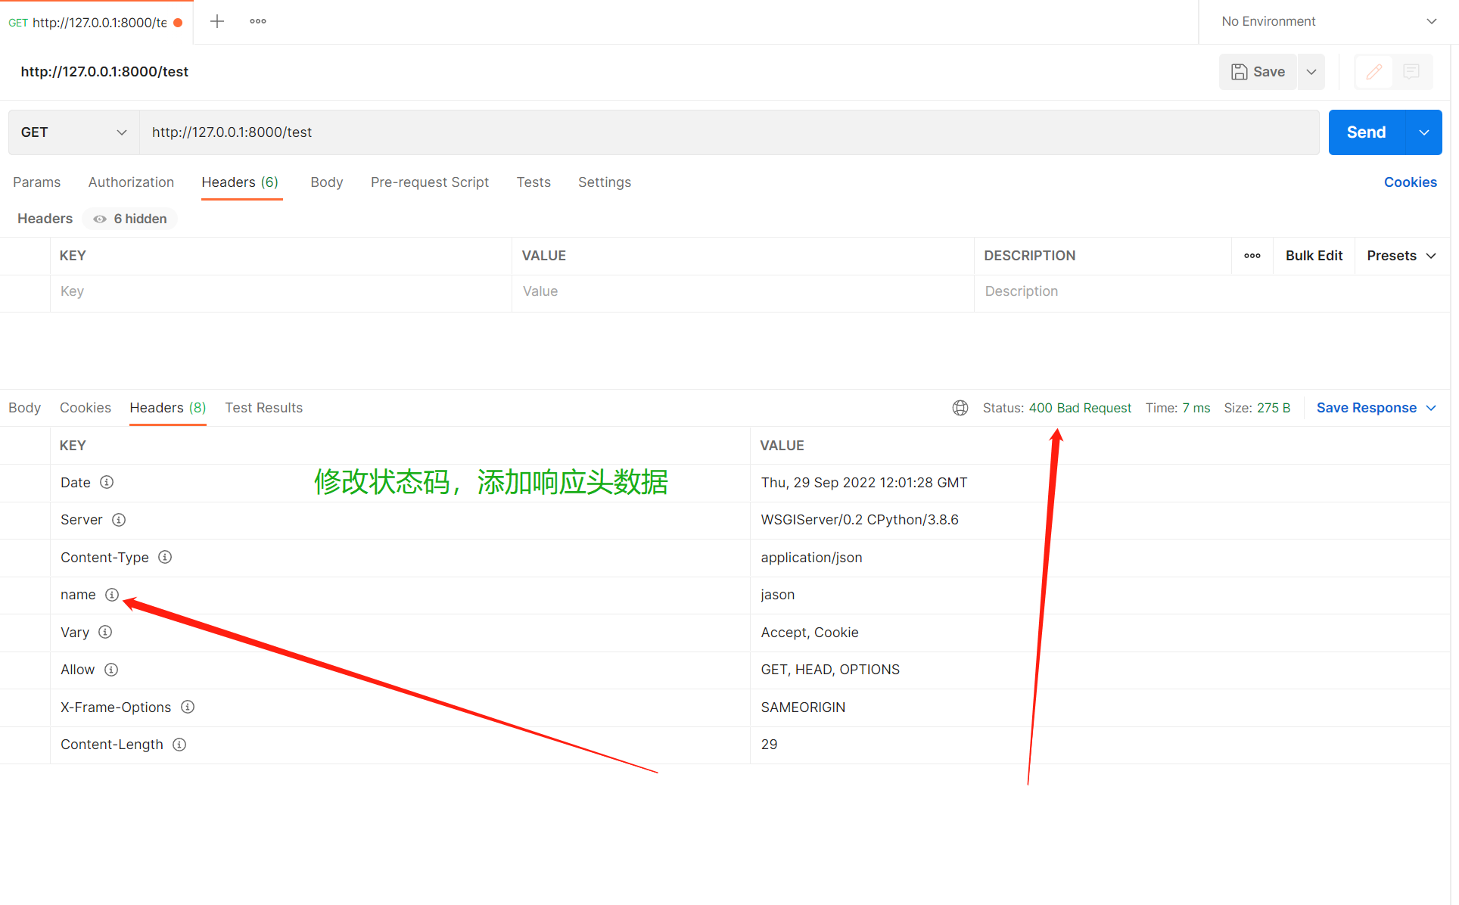Expand the Save button arrow menu
This screenshot has height=905, width=1459.
(1311, 72)
